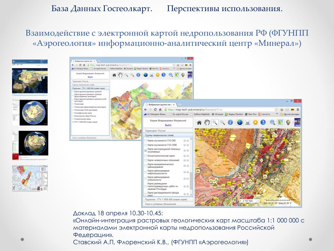This screenshot has width=334, height=251.
Task: Expand Слои и условные обозначения in the back window
Action: (x=90, y=138)
